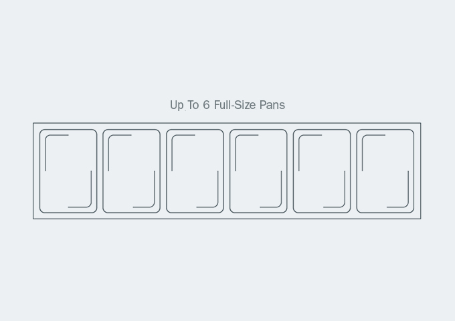Click the bottom-right bracket inside third pan
The height and width of the screenshot is (321, 455).
[207, 189]
